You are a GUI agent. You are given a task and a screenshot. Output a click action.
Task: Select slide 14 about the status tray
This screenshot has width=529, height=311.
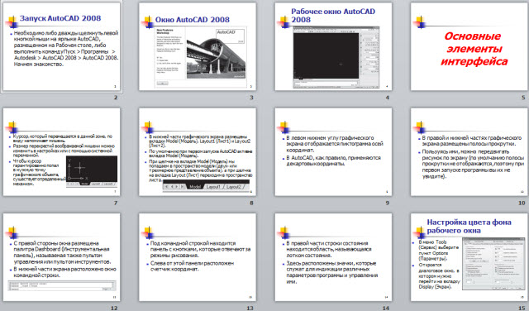click(x=333, y=257)
